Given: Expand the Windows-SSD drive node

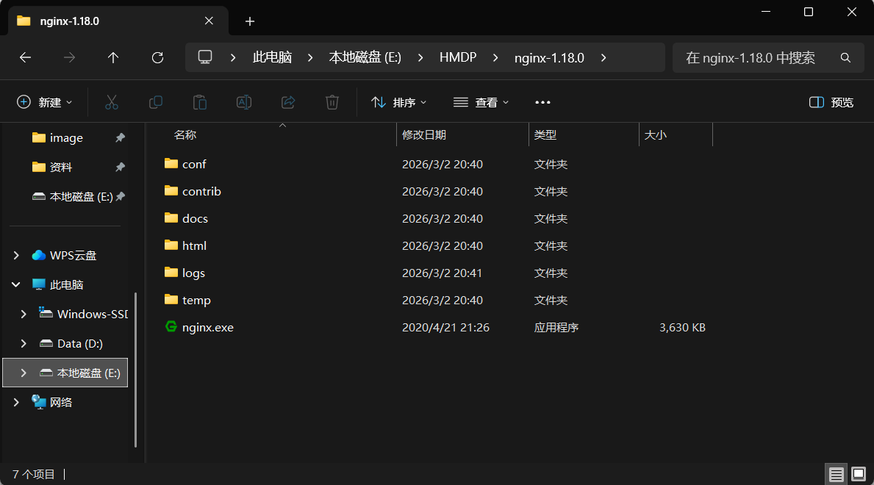Looking at the screenshot, I should point(24,314).
